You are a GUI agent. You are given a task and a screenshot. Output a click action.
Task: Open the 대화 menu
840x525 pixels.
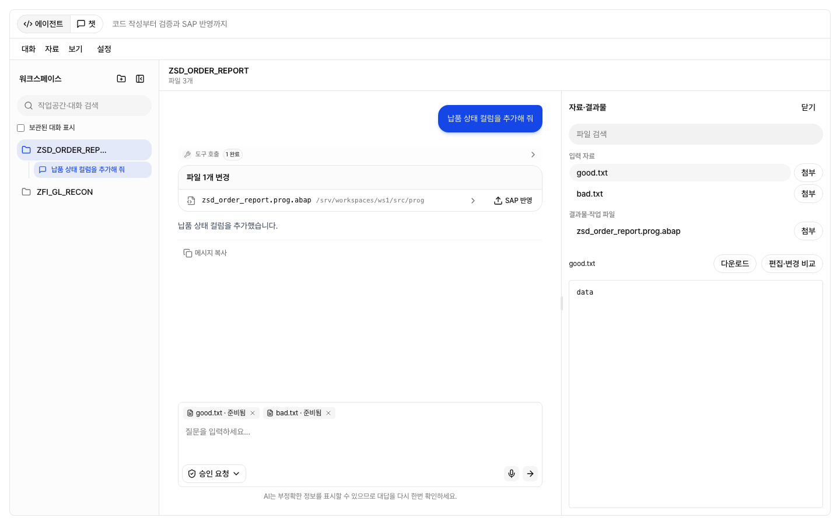click(29, 49)
